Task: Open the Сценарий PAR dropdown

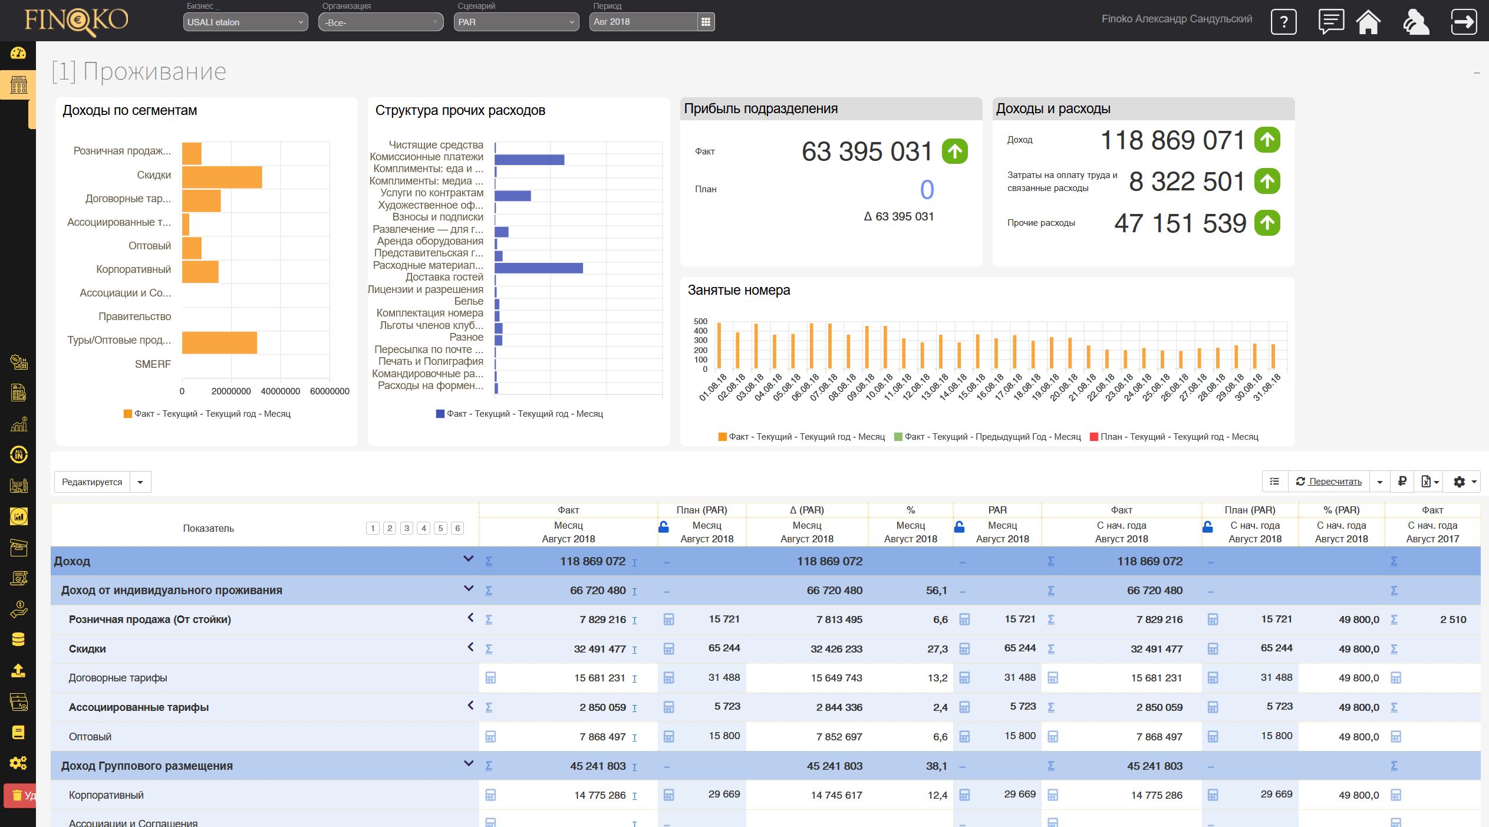Action: 516,22
